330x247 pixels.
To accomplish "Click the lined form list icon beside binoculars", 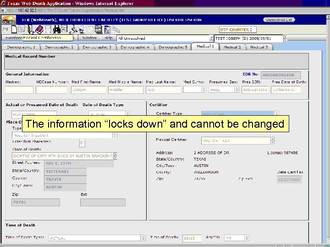I will (64, 29).
